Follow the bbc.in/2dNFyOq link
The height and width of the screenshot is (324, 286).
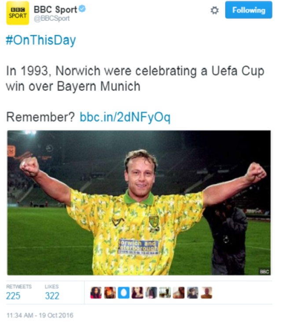[x=125, y=118]
